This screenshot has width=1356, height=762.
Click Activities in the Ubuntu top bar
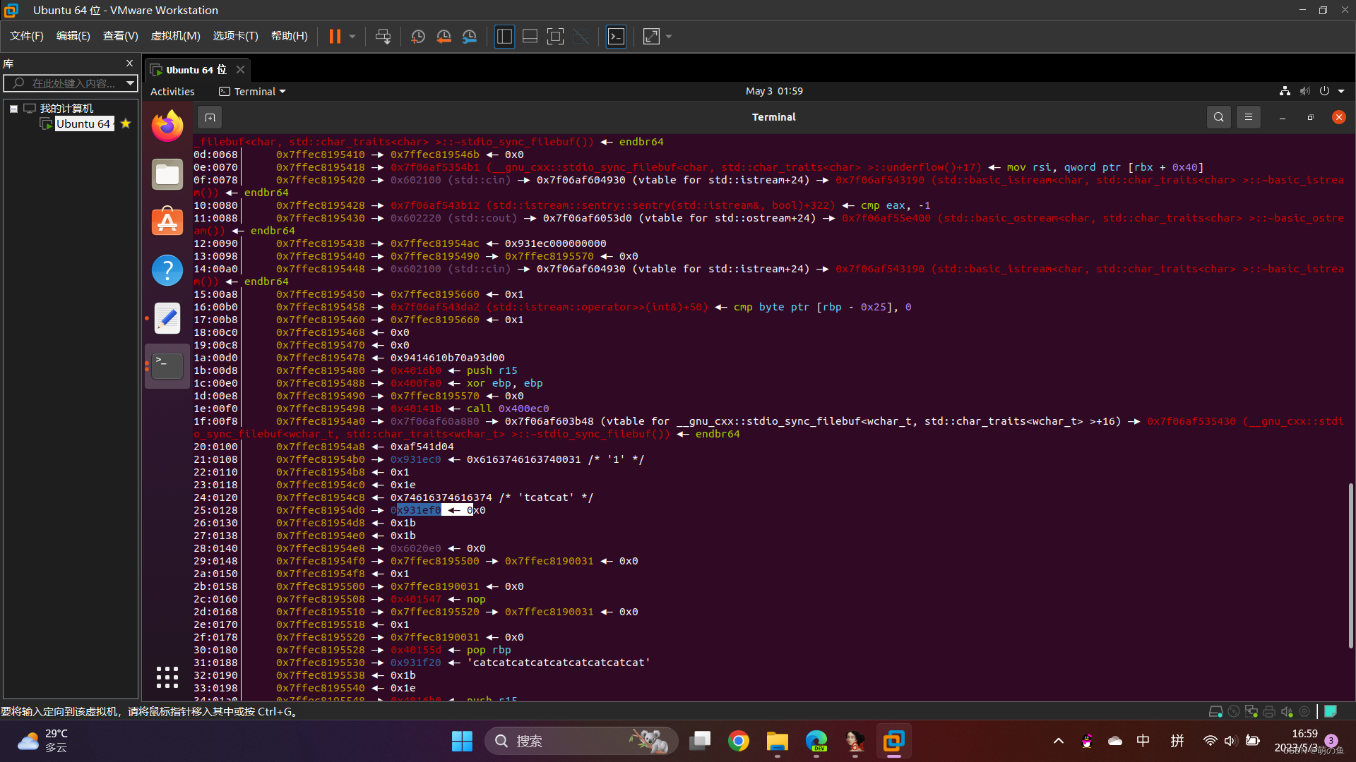click(172, 91)
